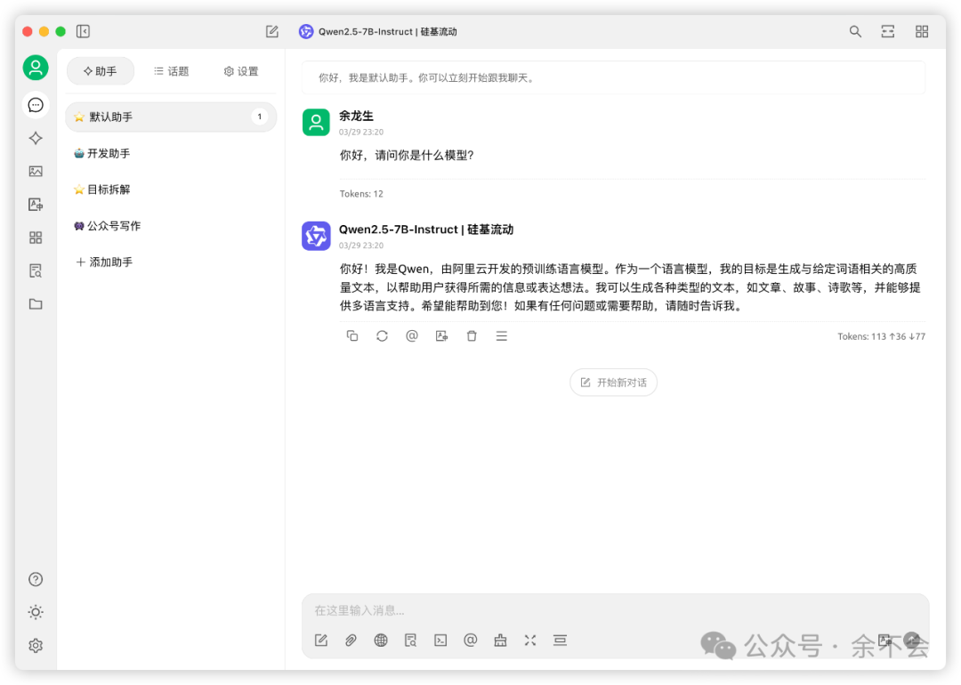Switch to the 设置 tab
The width and height of the screenshot is (961, 685).
(241, 71)
